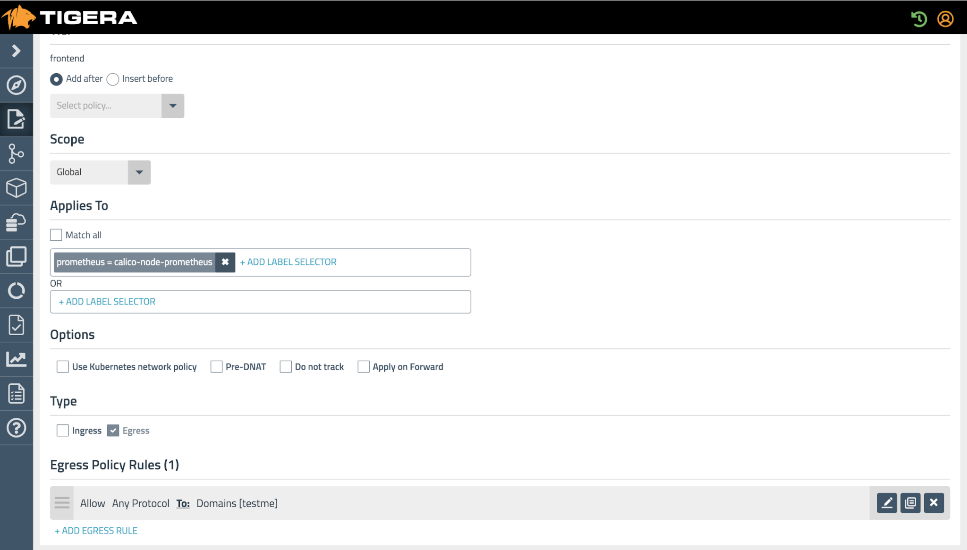Viewport: 967px width, 550px height.
Task: Click Add Label Selector next to prometheus chip
Action: [x=288, y=262]
